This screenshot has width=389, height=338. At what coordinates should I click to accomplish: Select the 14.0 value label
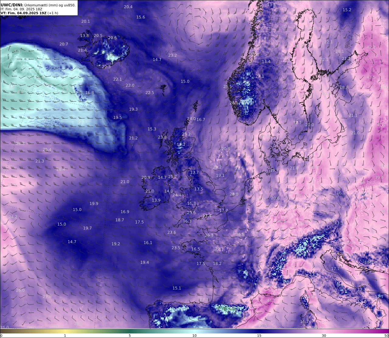point(169,191)
